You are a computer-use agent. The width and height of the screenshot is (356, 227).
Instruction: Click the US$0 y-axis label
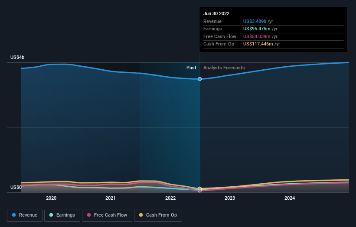[x=16, y=187]
